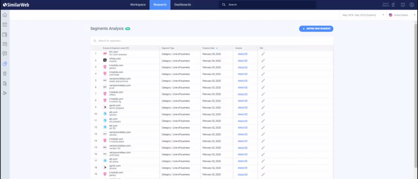
Task: Open the active pie-chart Segments sidebar icon
Action: pyautogui.click(x=5, y=64)
